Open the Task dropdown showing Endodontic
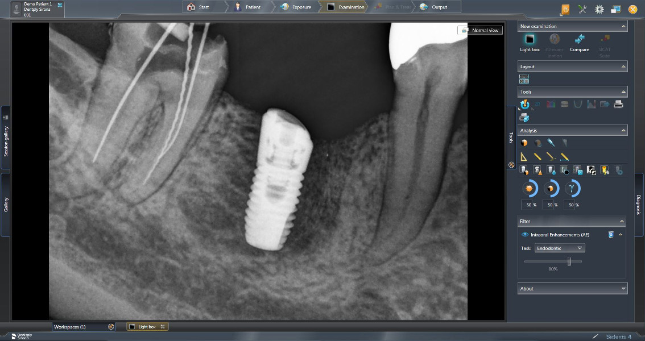The height and width of the screenshot is (341, 645). coord(560,248)
